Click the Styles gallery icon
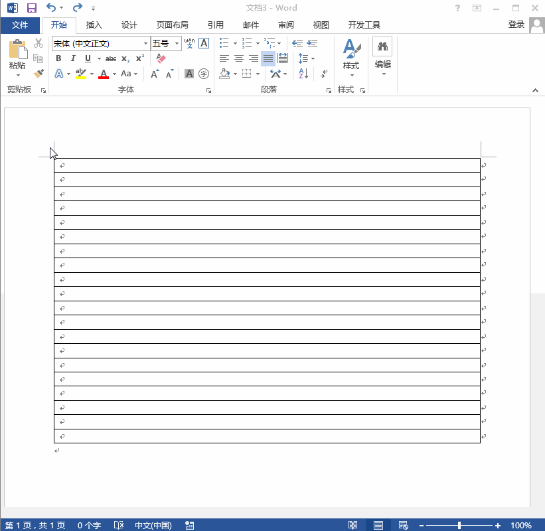 click(x=351, y=48)
